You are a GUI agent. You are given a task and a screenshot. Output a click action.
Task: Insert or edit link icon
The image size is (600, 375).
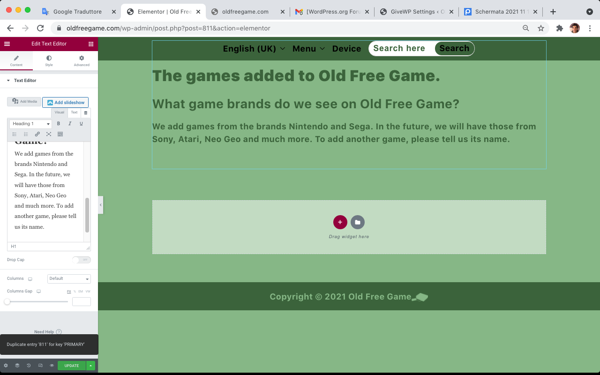coord(37,134)
